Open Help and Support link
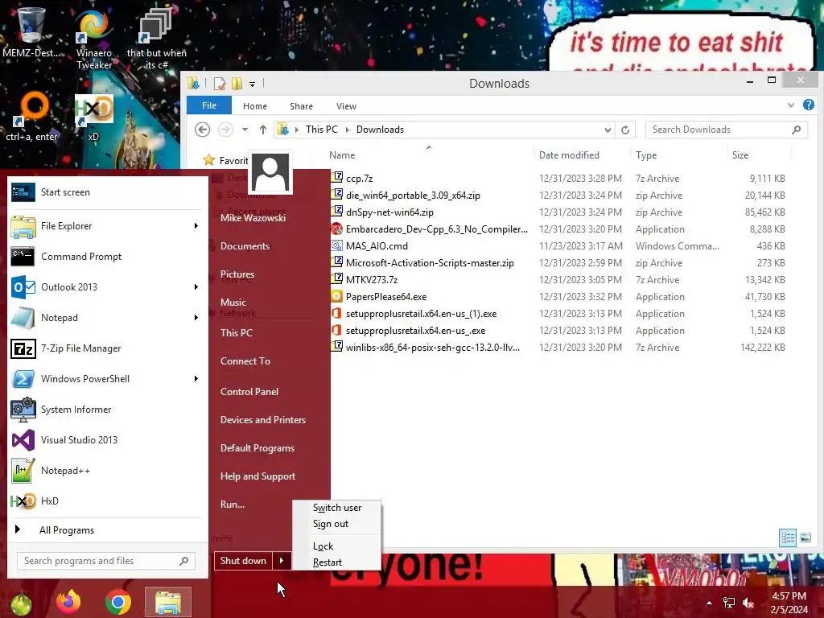The width and height of the screenshot is (824, 618). point(258,476)
